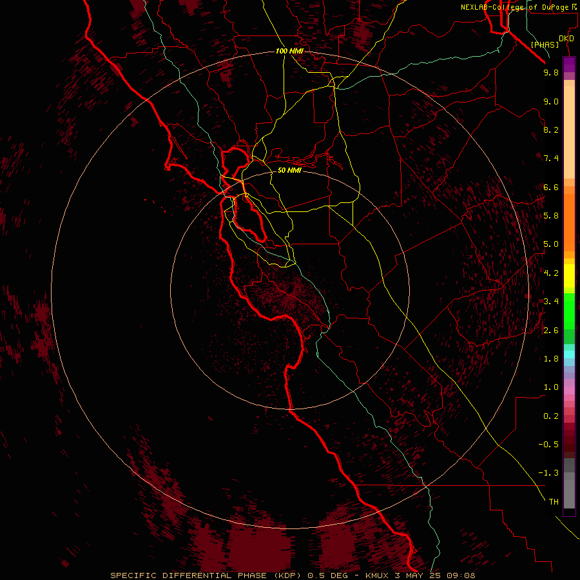Pick the purple band at the legend top

click(x=569, y=64)
